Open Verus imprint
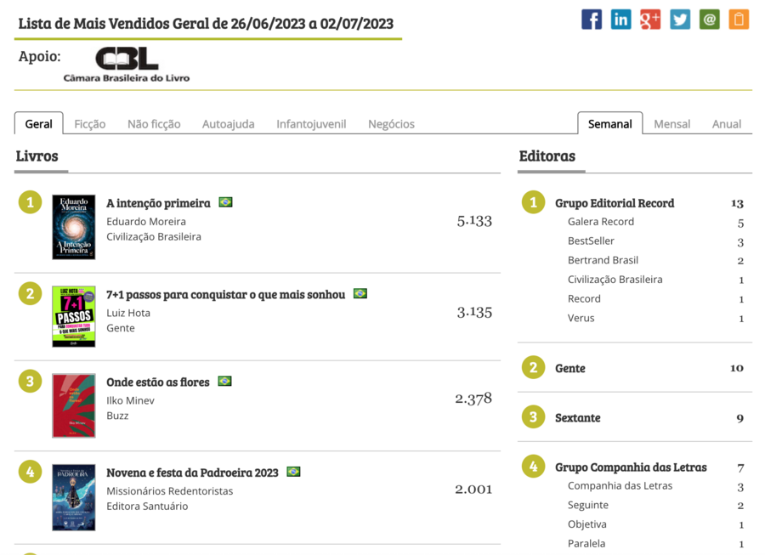Image resolution: width=765 pixels, height=555 pixels. pyautogui.click(x=581, y=318)
